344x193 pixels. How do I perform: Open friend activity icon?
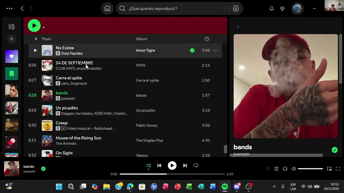click(282, 9)
